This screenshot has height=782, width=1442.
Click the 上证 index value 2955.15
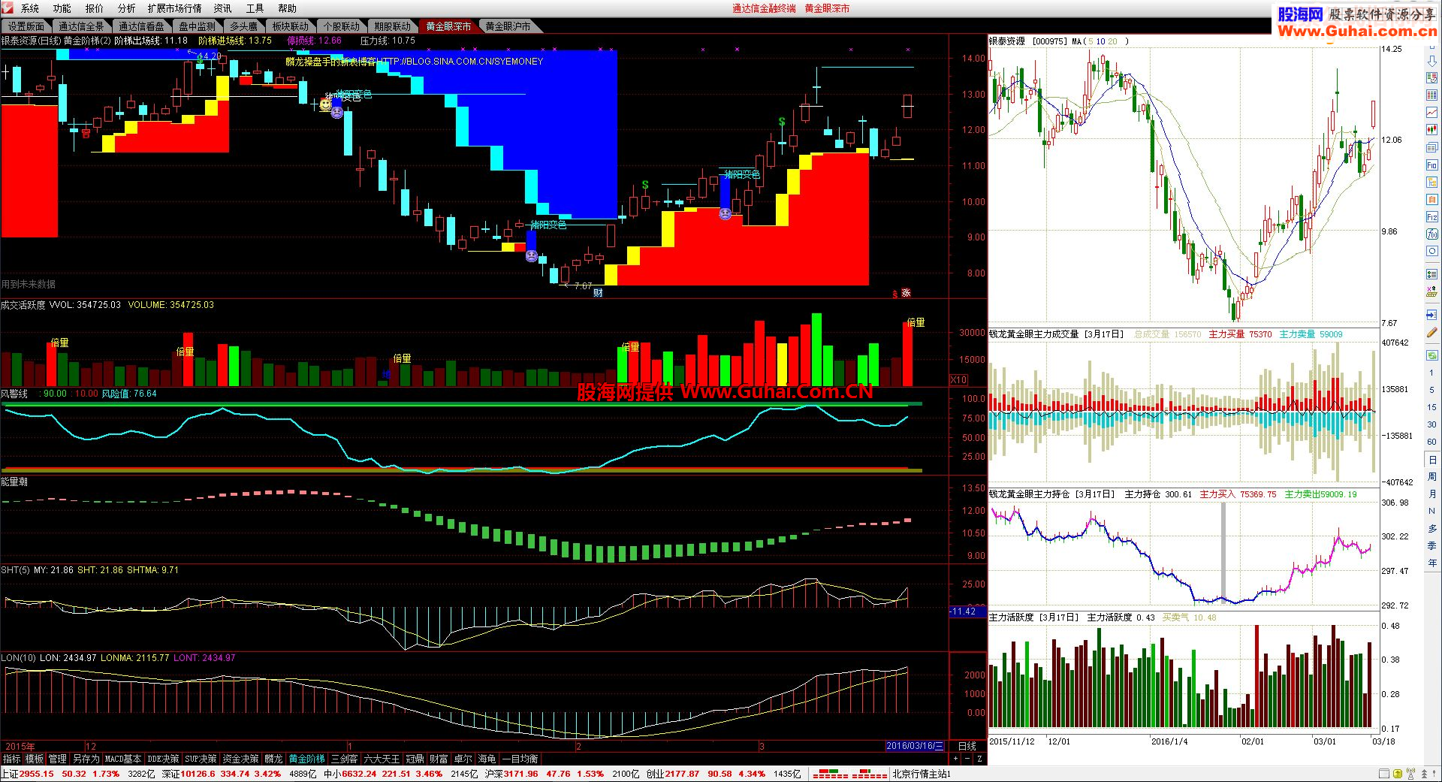point(37,774)
